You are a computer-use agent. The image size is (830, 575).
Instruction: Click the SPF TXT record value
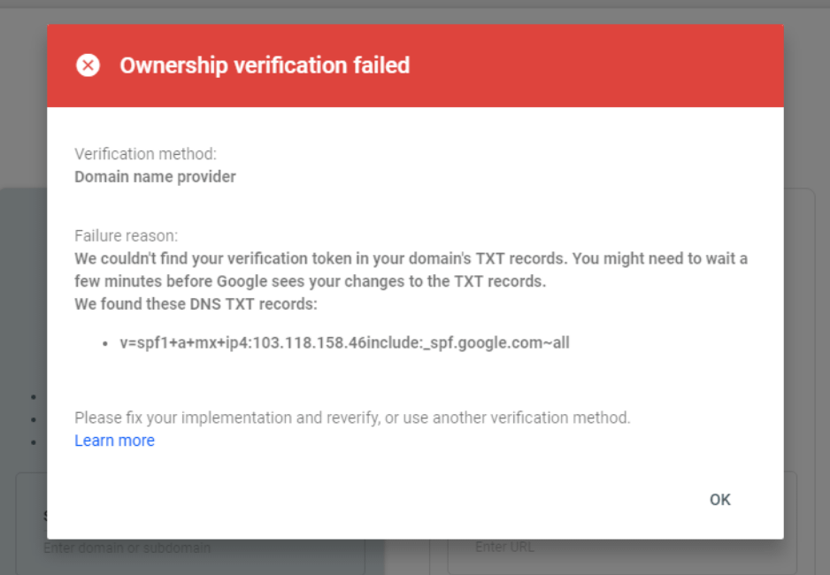[x=344, y=342]
